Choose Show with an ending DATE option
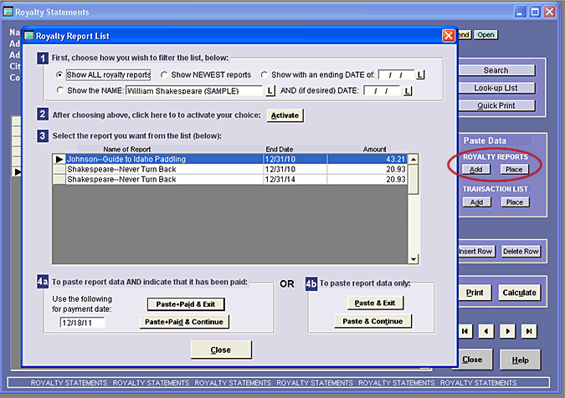 click(265, 74)
